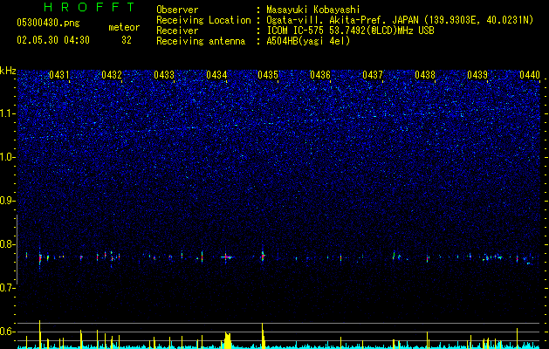Click the 0433 time marker
Screen dimensions: 549x349
[x=164, y=75]
